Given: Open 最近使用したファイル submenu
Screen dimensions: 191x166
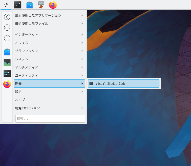Looking at the screenshot, I should (x=50, y=23).
